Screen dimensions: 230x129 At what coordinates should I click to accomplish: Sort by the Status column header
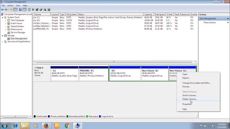110,14
